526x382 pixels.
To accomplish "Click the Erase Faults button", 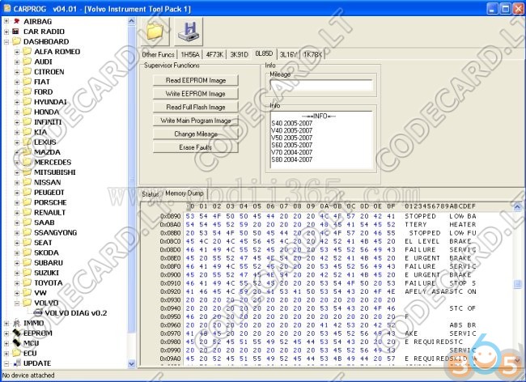I will click(x=196, y=147).
